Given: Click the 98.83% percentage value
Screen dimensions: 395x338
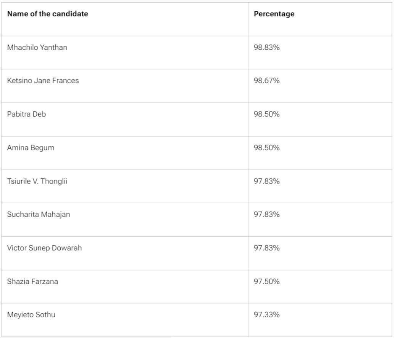Looking at the screenshot, I should 267,48.
